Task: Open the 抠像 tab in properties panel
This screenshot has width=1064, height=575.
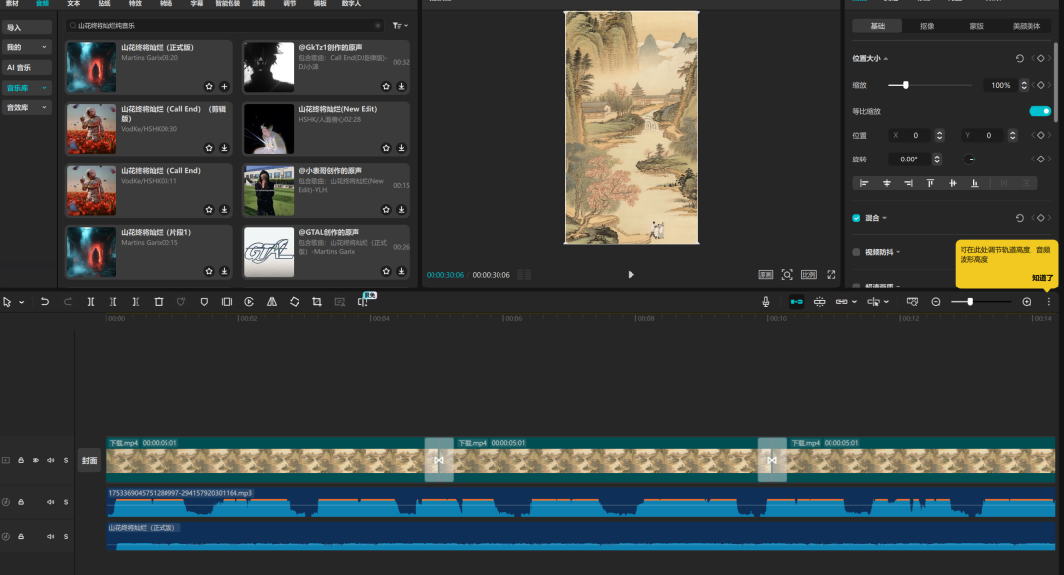Action: pyautogui.click(x=927, y=26)
